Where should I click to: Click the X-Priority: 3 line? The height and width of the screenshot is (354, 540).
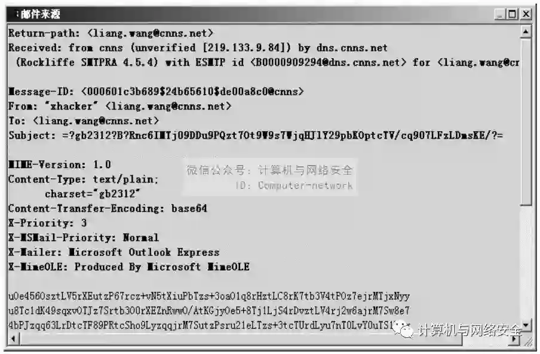(48, 222)
